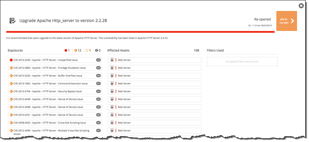
Task: Click the 5.1 score badge on CVE-2013-1862
Action: point(98,84)
